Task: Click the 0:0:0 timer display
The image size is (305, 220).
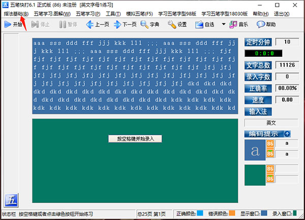Action: click(263, 53)
